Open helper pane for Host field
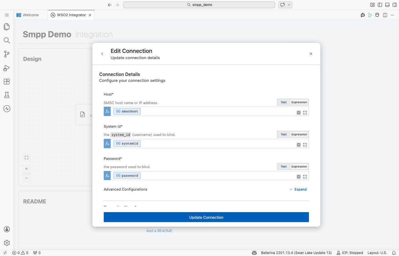 [299, 113]
